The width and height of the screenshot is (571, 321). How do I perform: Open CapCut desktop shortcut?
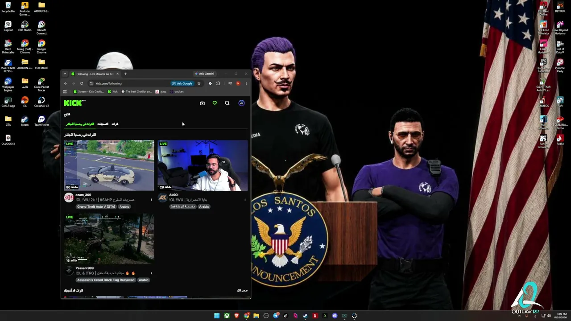tap(8, 26)
